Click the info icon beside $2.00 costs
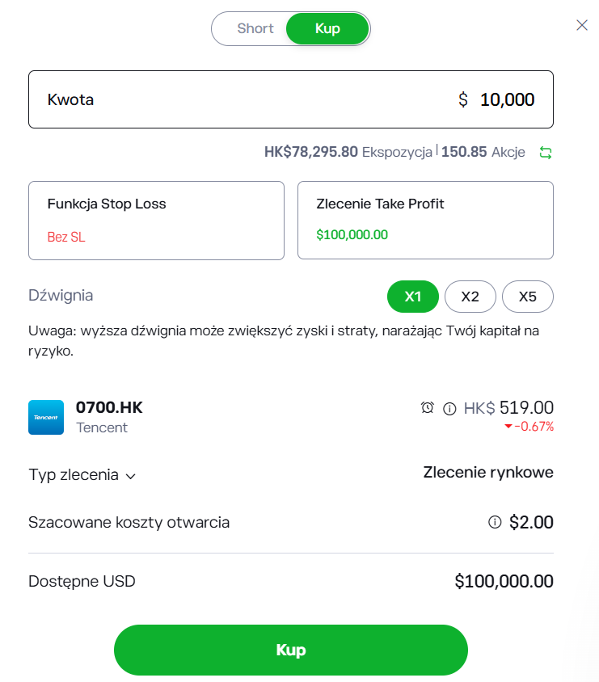 tap(495, 523)
